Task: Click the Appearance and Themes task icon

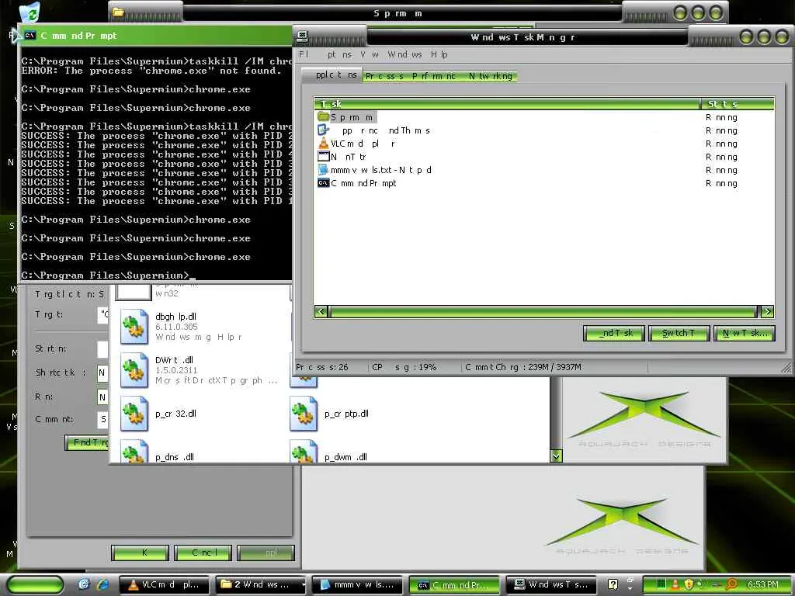Action: point(324,130)
